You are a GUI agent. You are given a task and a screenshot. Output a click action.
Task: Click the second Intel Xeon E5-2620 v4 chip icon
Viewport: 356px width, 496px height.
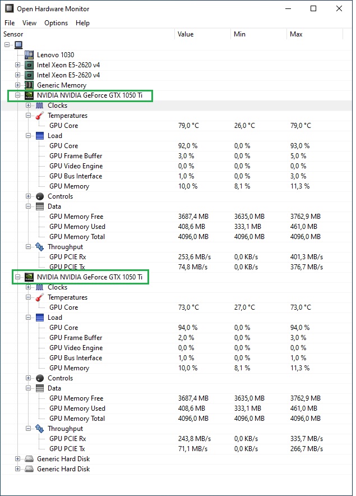[29, 75]
